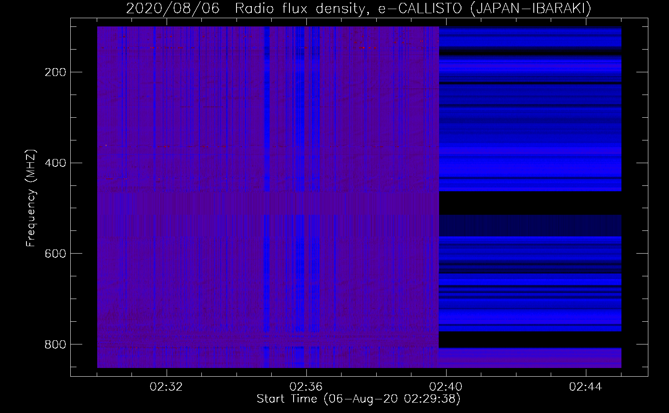669x413 pixels.
Task: Click the 02:36 time tick label
Action: (x=306, y=387)
